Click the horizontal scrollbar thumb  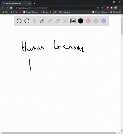(59, 133)
